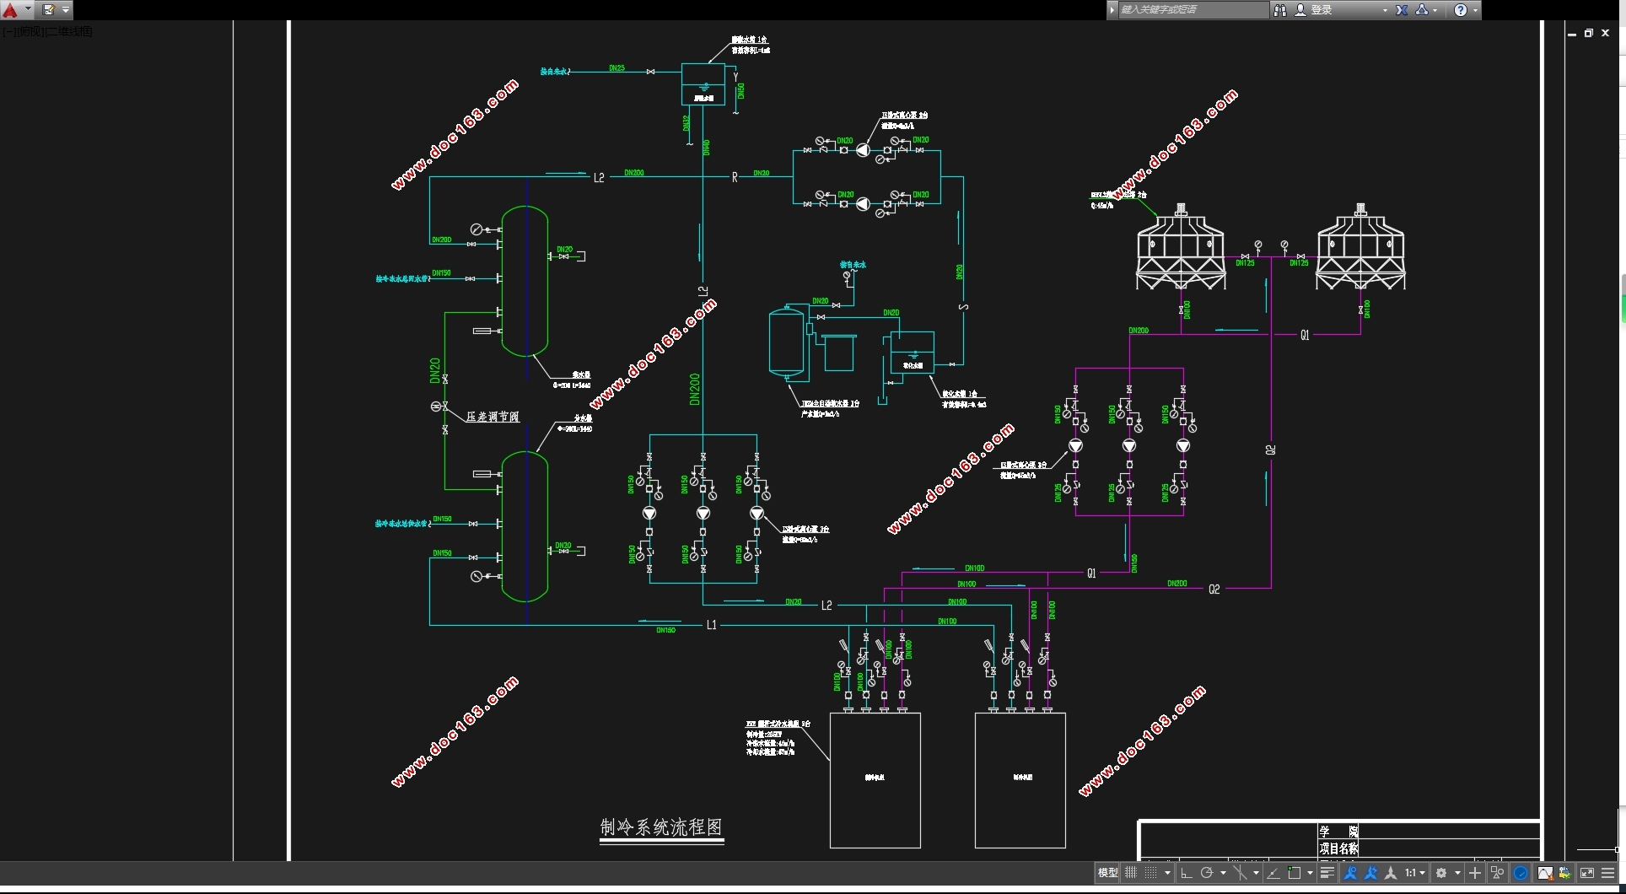The width and height of the screenshot is (1626, 894).
Task: Expand the arrow left of search box
Action: coord(1112,10)
